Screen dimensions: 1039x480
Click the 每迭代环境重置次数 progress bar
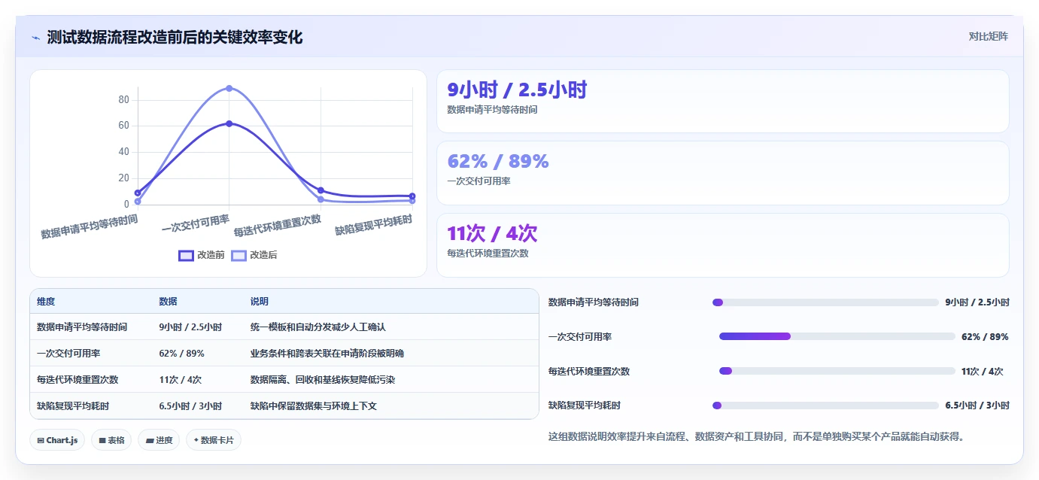[837, 371]
